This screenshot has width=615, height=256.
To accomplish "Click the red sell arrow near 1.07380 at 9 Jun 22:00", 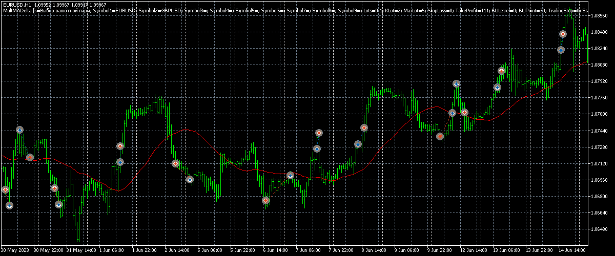I will (440, 137).
